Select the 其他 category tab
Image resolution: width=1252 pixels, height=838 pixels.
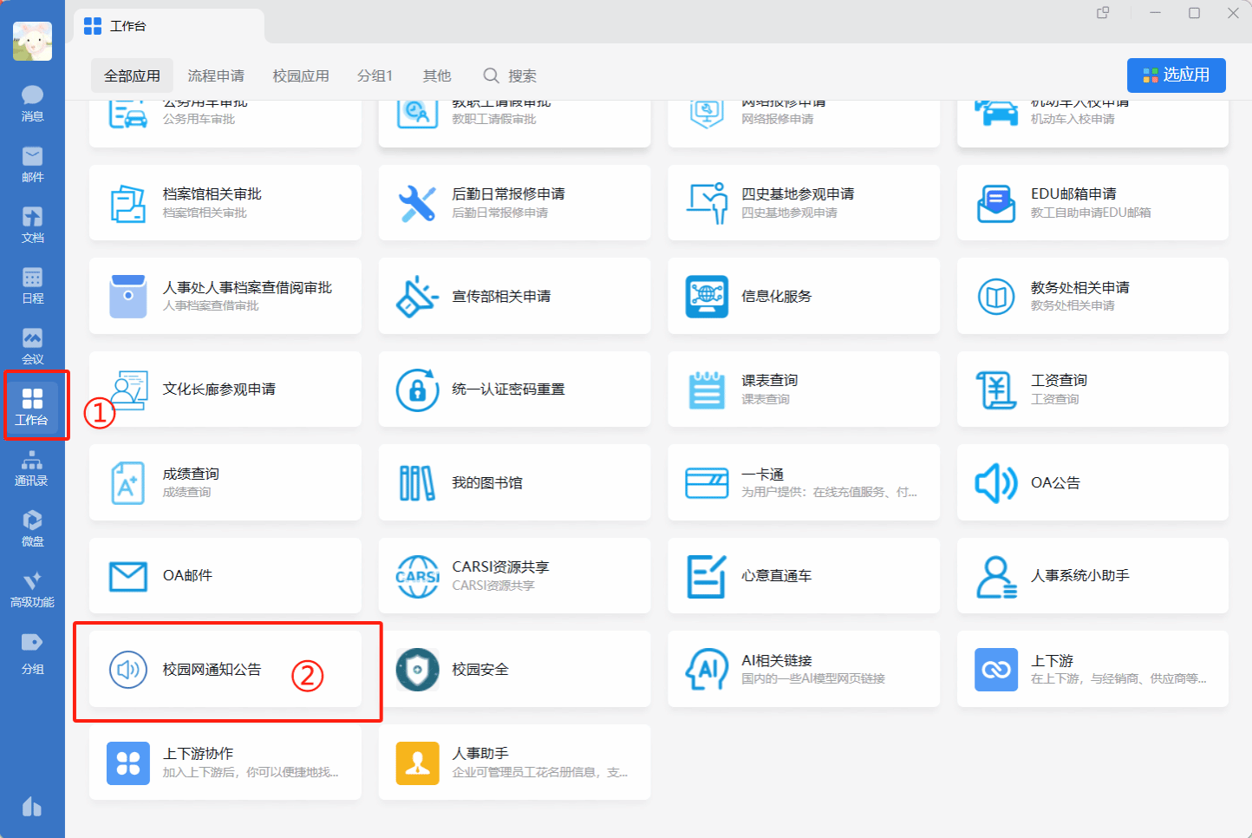coord(437,76)
